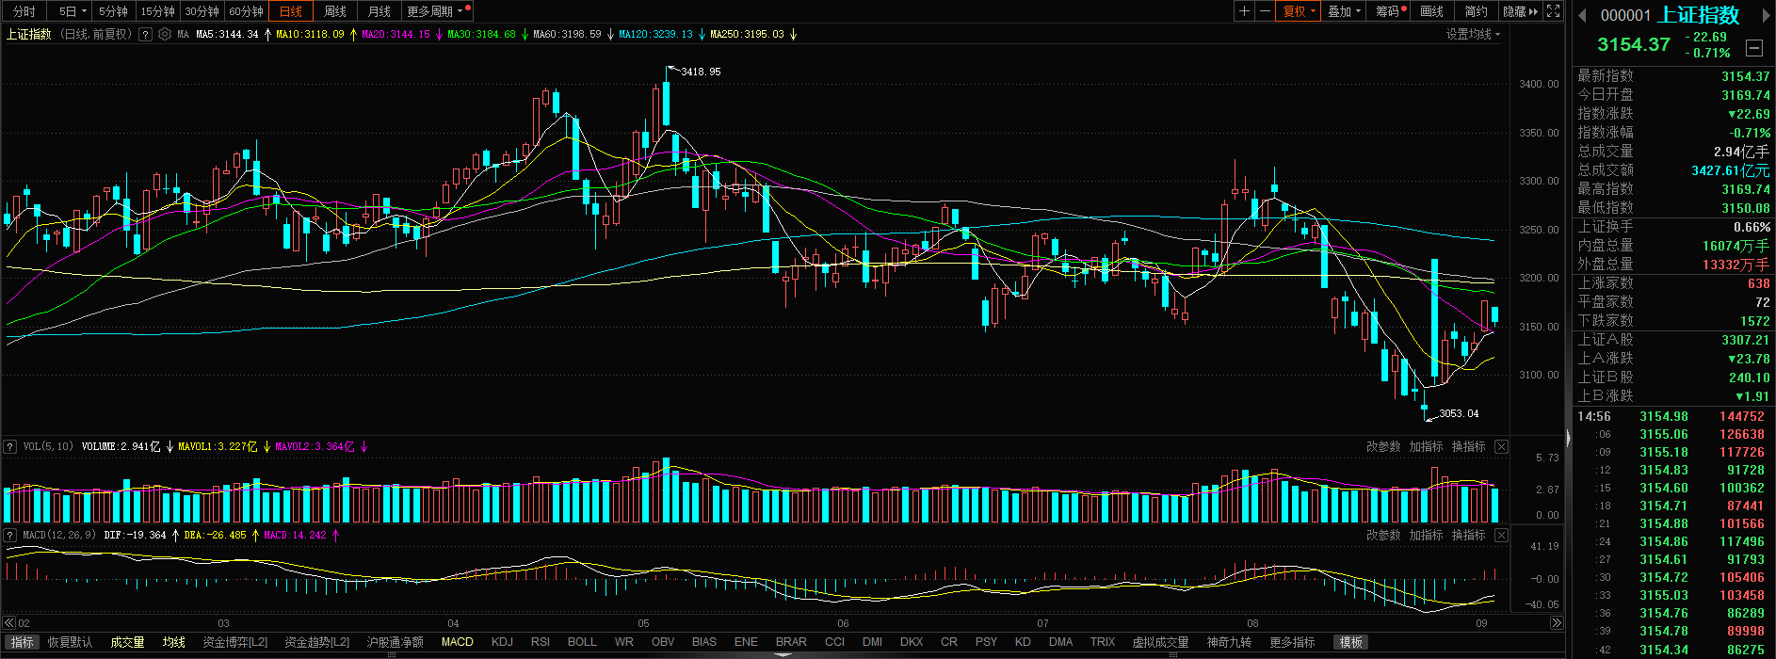Open the 复权 dropdown
1776x659 pixels.
pos(1300,11)
